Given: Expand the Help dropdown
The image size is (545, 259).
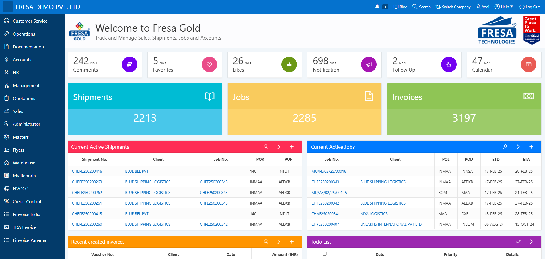Looking at the screenshot, I should [504, 7].
